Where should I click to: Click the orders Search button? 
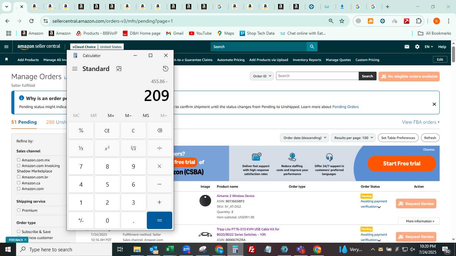[368, 76]
